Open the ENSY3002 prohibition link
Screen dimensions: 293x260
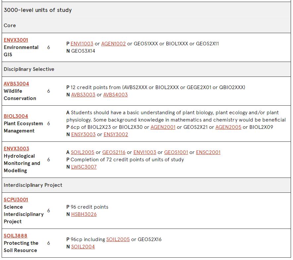click(116, 134)
